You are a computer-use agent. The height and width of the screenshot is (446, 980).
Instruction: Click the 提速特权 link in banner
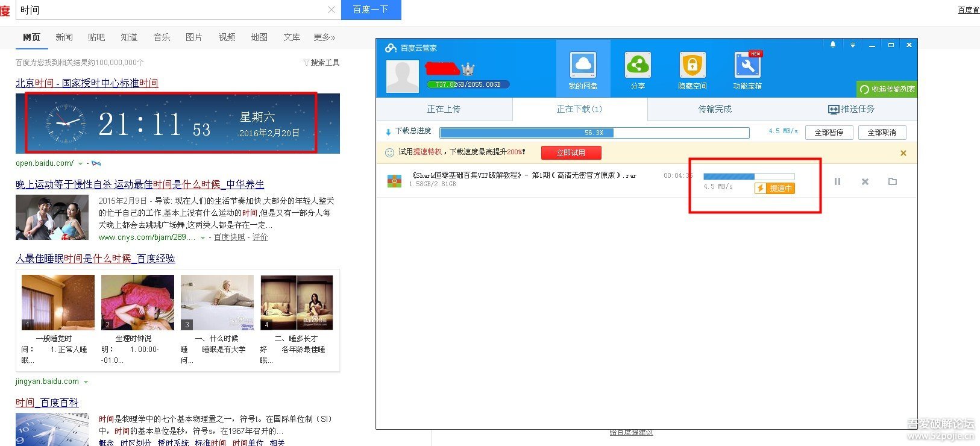point(427,152)
